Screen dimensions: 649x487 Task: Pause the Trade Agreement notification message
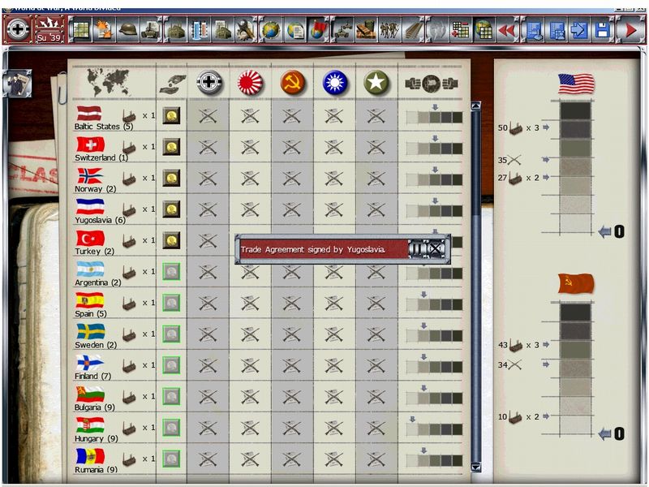pyautogui.click(x=418, y=249)
